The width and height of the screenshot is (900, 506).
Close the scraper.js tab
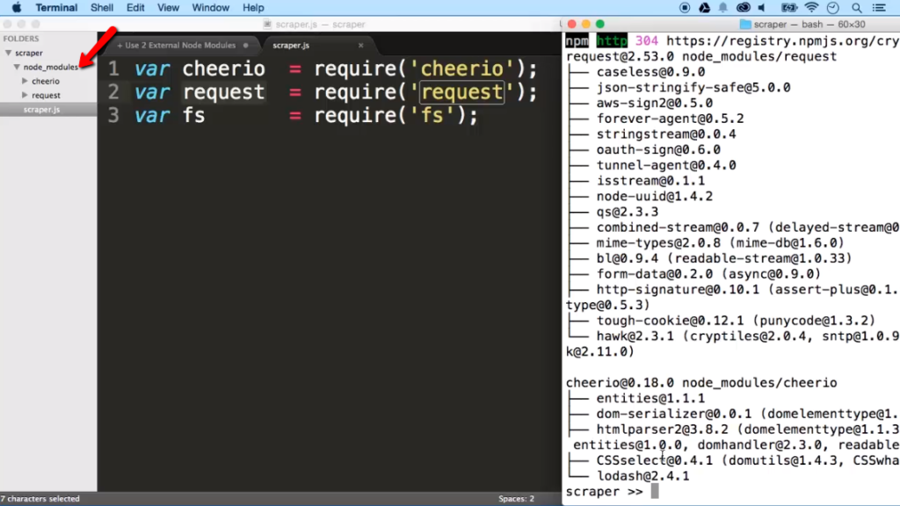tap(360, 46)
